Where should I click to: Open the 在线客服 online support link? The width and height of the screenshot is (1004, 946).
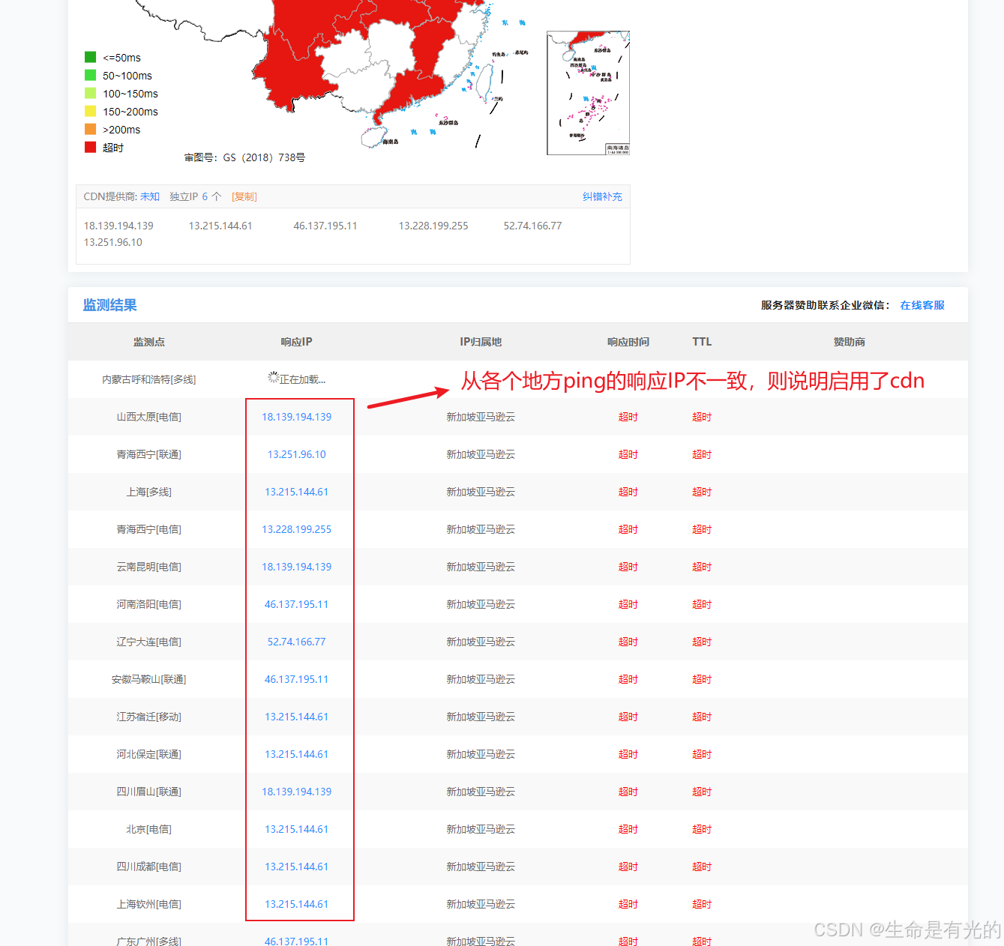coord(922,305)
